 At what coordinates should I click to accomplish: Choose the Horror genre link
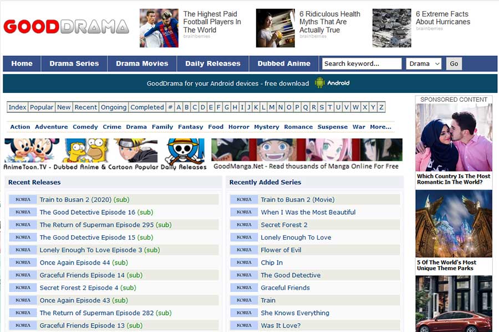point(238,127)
